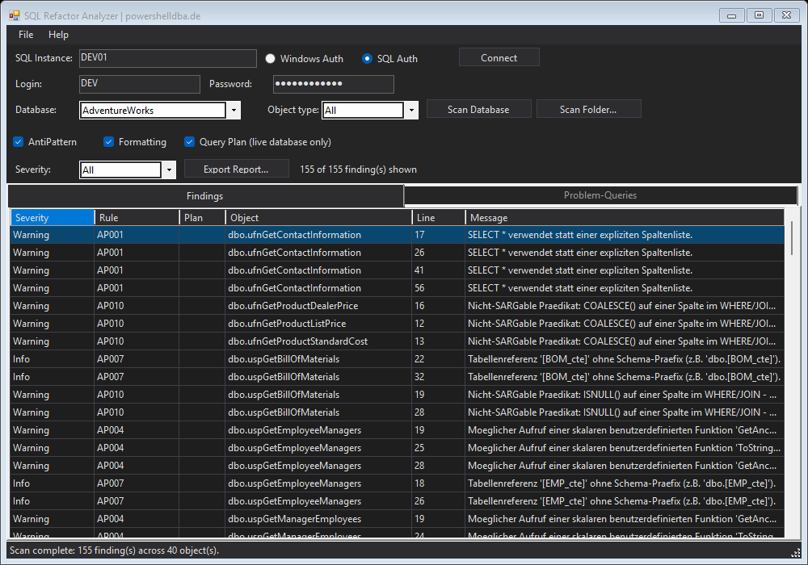The height and width of the screenshot is (565, 808).
Task: Click the Scan Database button
Action: (x=478, y=109)
